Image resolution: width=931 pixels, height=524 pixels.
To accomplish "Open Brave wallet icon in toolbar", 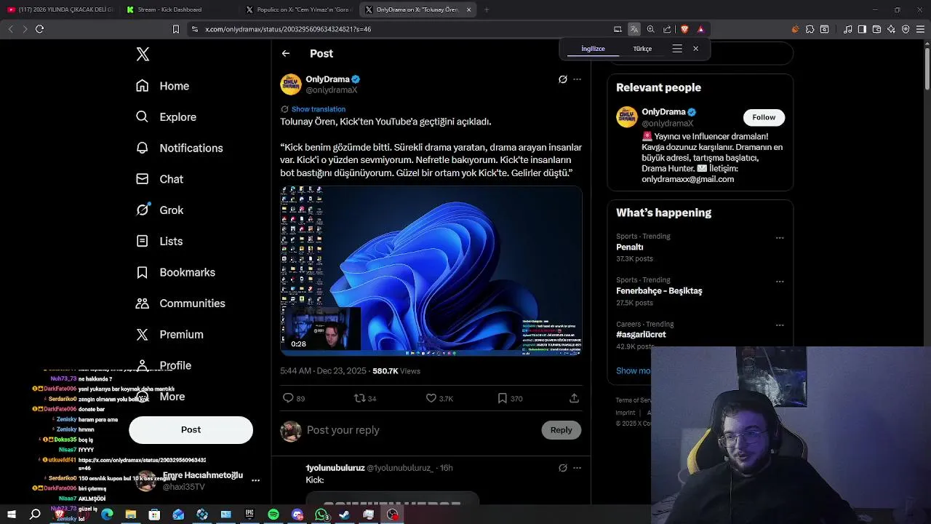I will coord(876,29).
